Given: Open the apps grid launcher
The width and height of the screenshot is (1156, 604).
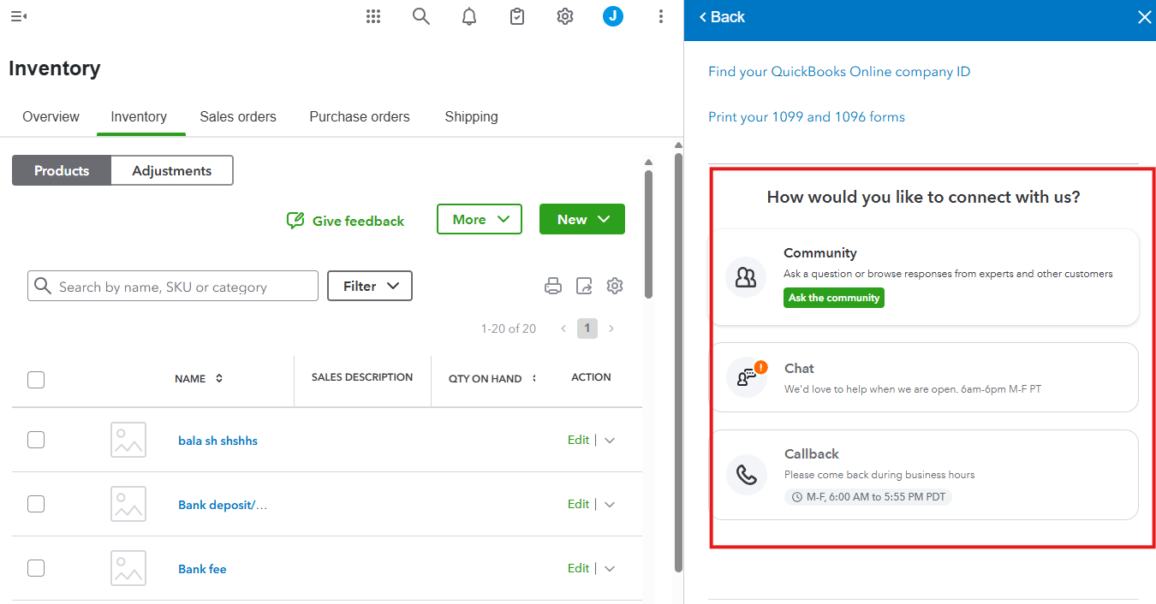Looking at the screenshot, I should pos(373,16).
